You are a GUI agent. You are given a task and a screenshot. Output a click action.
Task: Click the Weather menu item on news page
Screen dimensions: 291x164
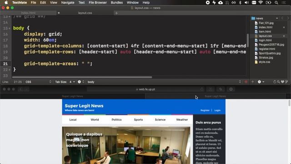pos(182,119)
